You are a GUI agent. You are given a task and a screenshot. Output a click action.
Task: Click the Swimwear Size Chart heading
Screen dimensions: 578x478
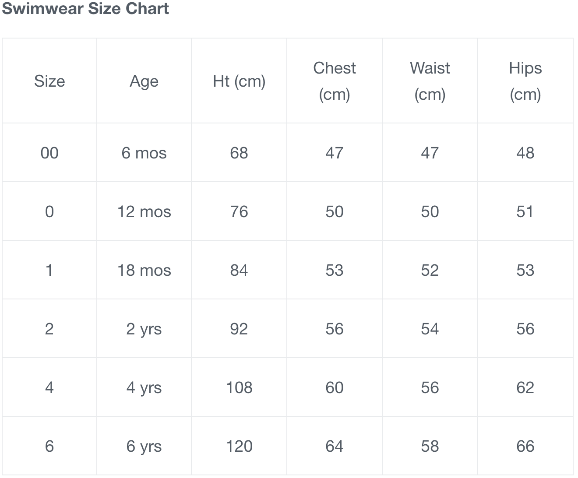point(85,9)
